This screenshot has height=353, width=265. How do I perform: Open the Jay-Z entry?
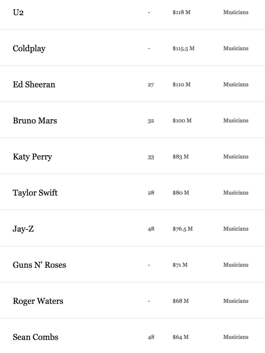tap(23, 229)
